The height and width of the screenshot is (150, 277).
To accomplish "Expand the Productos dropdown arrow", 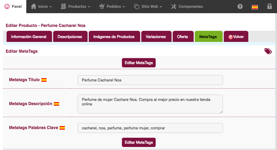I will tap(89, 7).
